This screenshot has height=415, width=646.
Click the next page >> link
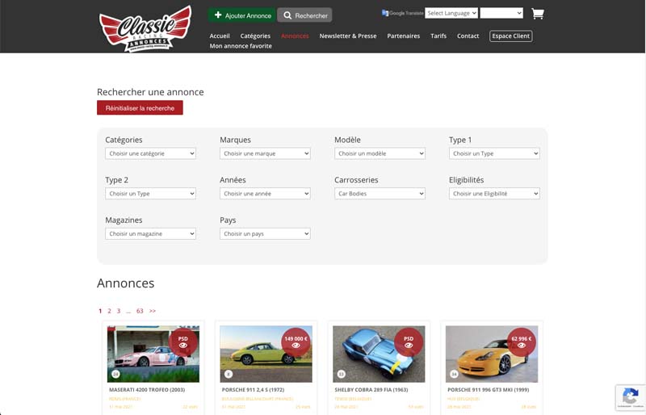(x=153, y=311)
